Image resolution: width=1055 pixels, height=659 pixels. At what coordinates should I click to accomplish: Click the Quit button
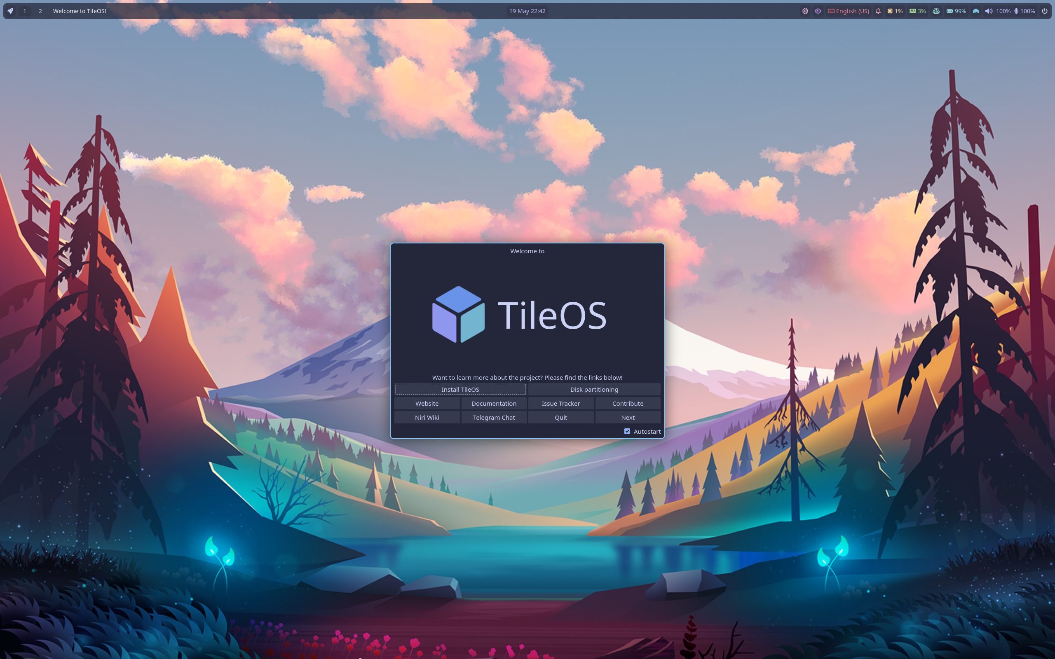(x=560, y=417)
